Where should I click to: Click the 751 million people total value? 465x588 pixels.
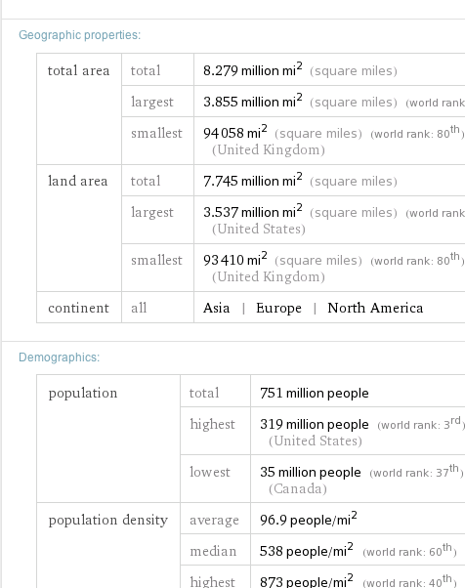click(x=315, y=393)
